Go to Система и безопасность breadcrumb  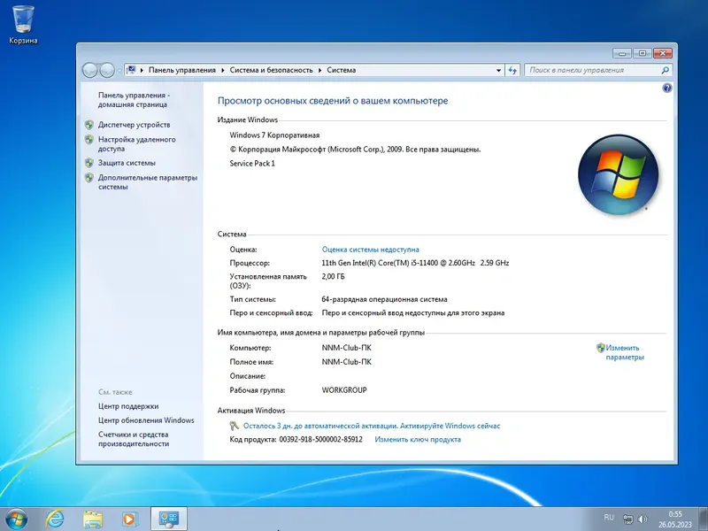tap(271, 70)
